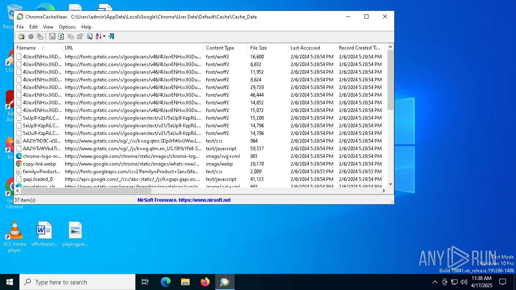Open the Windows Start menu
The height and width of the screenshot is (290, 516).
pos(10,282)
